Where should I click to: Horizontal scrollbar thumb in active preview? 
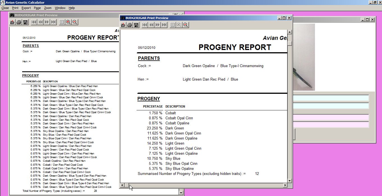(127, 185)
